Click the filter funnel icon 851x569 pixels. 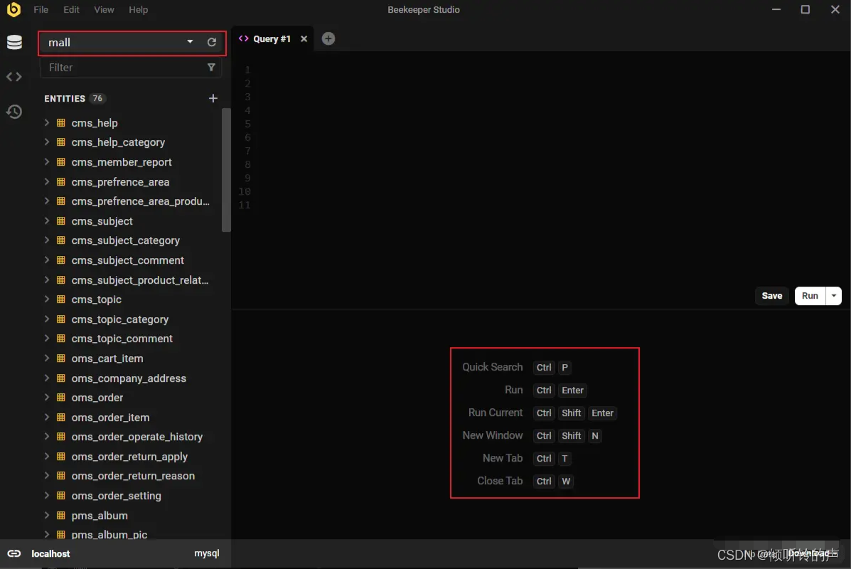pyautogui.click(x=211, y=68)
